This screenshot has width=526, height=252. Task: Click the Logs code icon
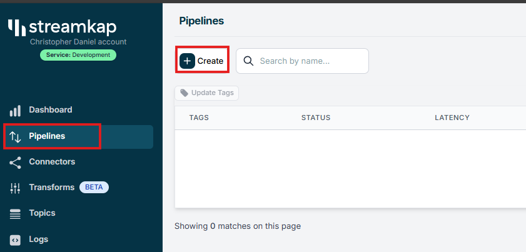coord(15,240)
